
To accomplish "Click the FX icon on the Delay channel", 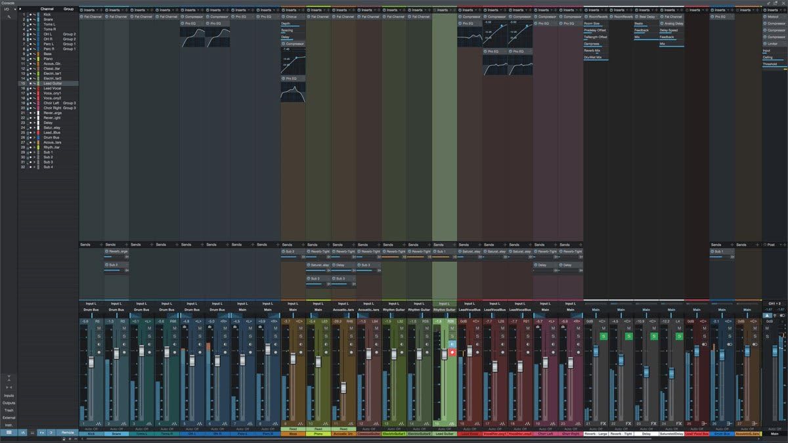I will (653, 423).
